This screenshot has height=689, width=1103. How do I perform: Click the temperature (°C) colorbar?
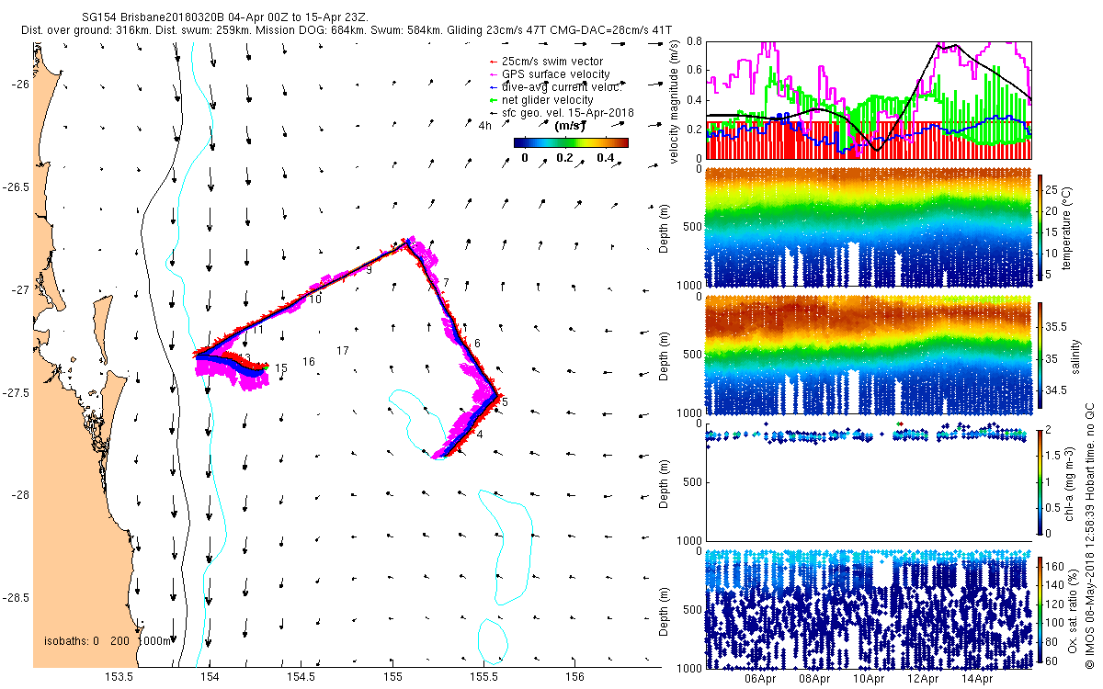tap(1041, 228)
